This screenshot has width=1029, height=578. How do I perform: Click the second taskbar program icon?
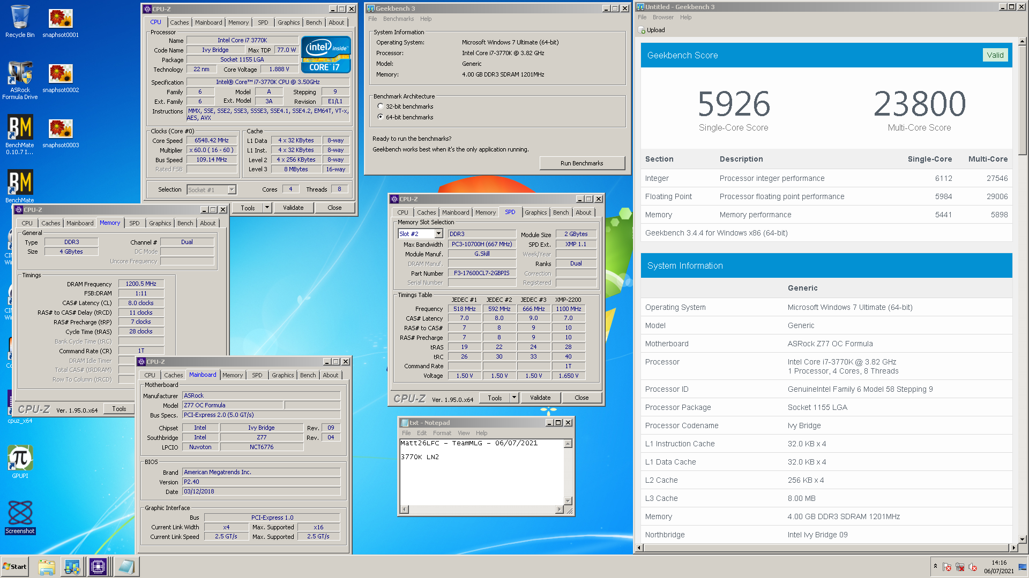(x=72, y=567)
